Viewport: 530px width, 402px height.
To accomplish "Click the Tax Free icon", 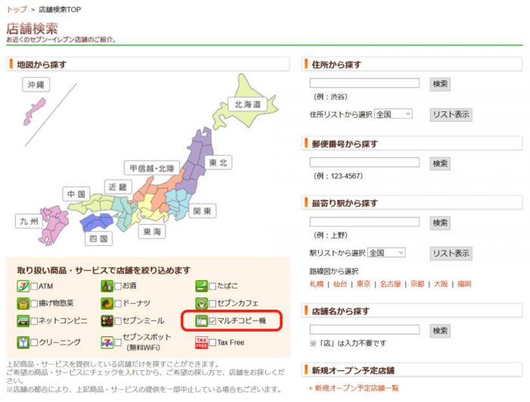I will coord(201,342).
